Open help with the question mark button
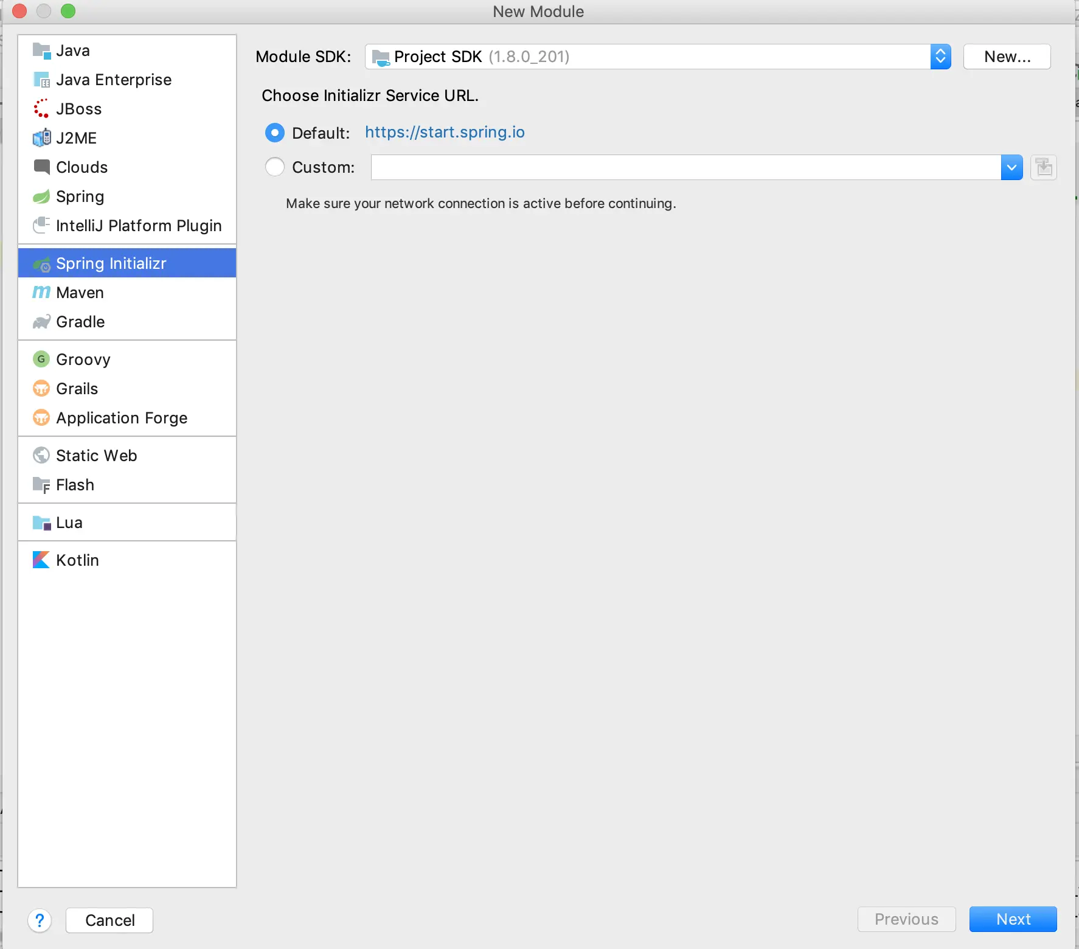This screenshot has height=949, width=1079. pyautogui.click(x=40, y=920)
